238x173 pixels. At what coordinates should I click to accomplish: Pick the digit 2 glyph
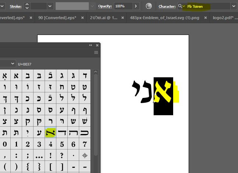coord(28,144)
